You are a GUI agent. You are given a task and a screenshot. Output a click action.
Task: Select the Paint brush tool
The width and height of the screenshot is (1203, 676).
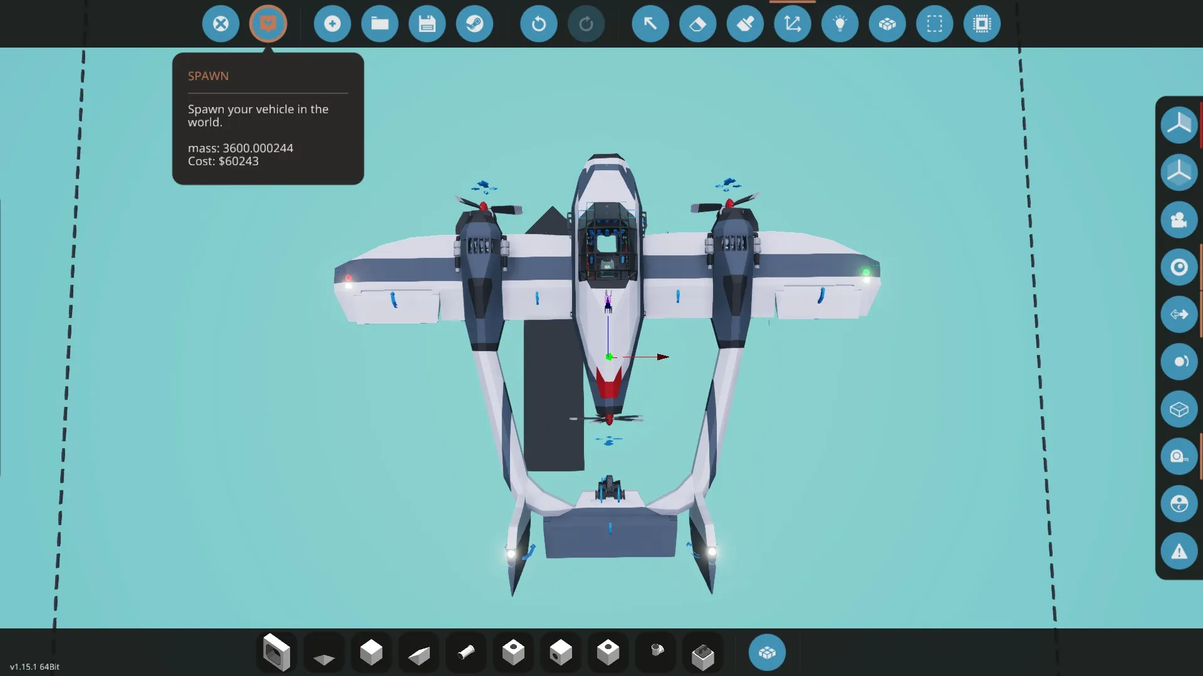coord(745,24)
